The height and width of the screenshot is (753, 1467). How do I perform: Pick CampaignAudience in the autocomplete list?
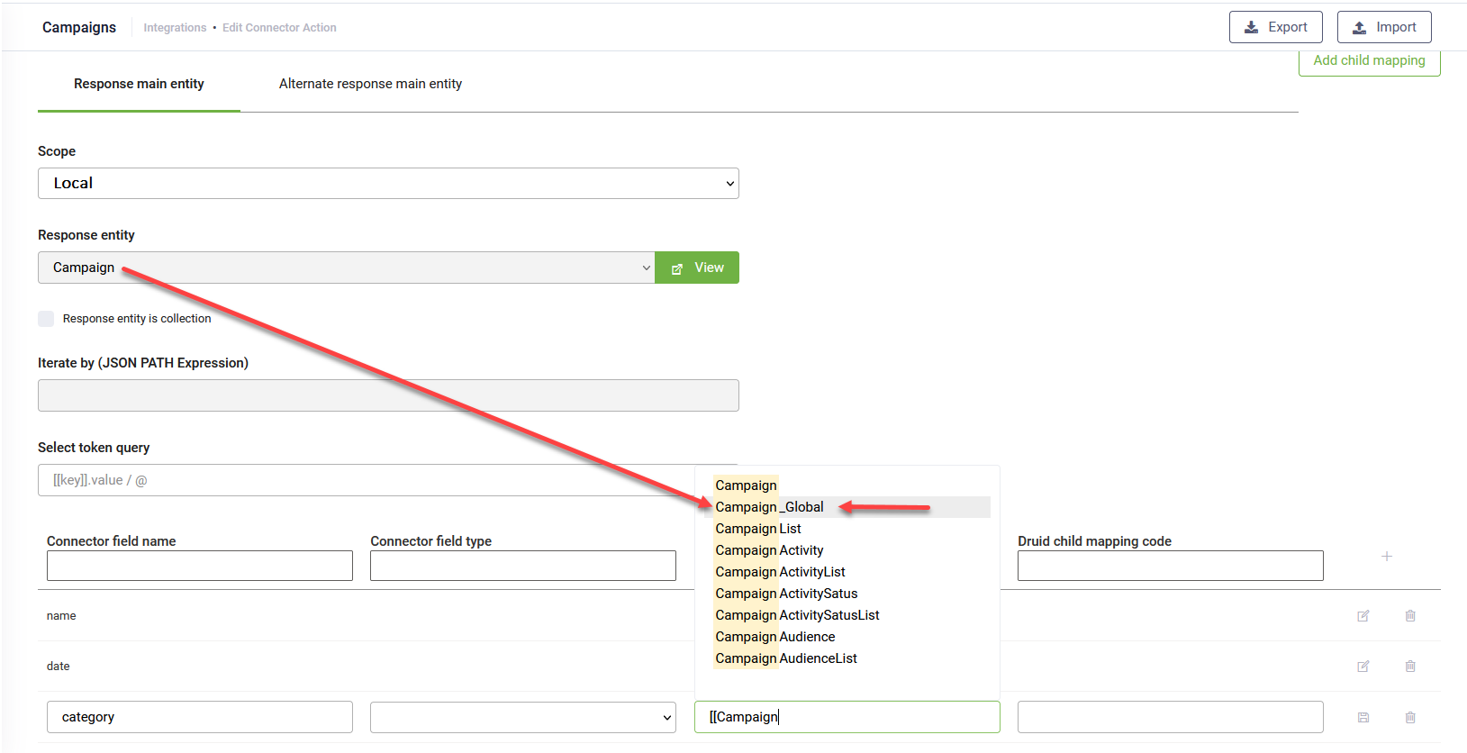pos(774,637)
